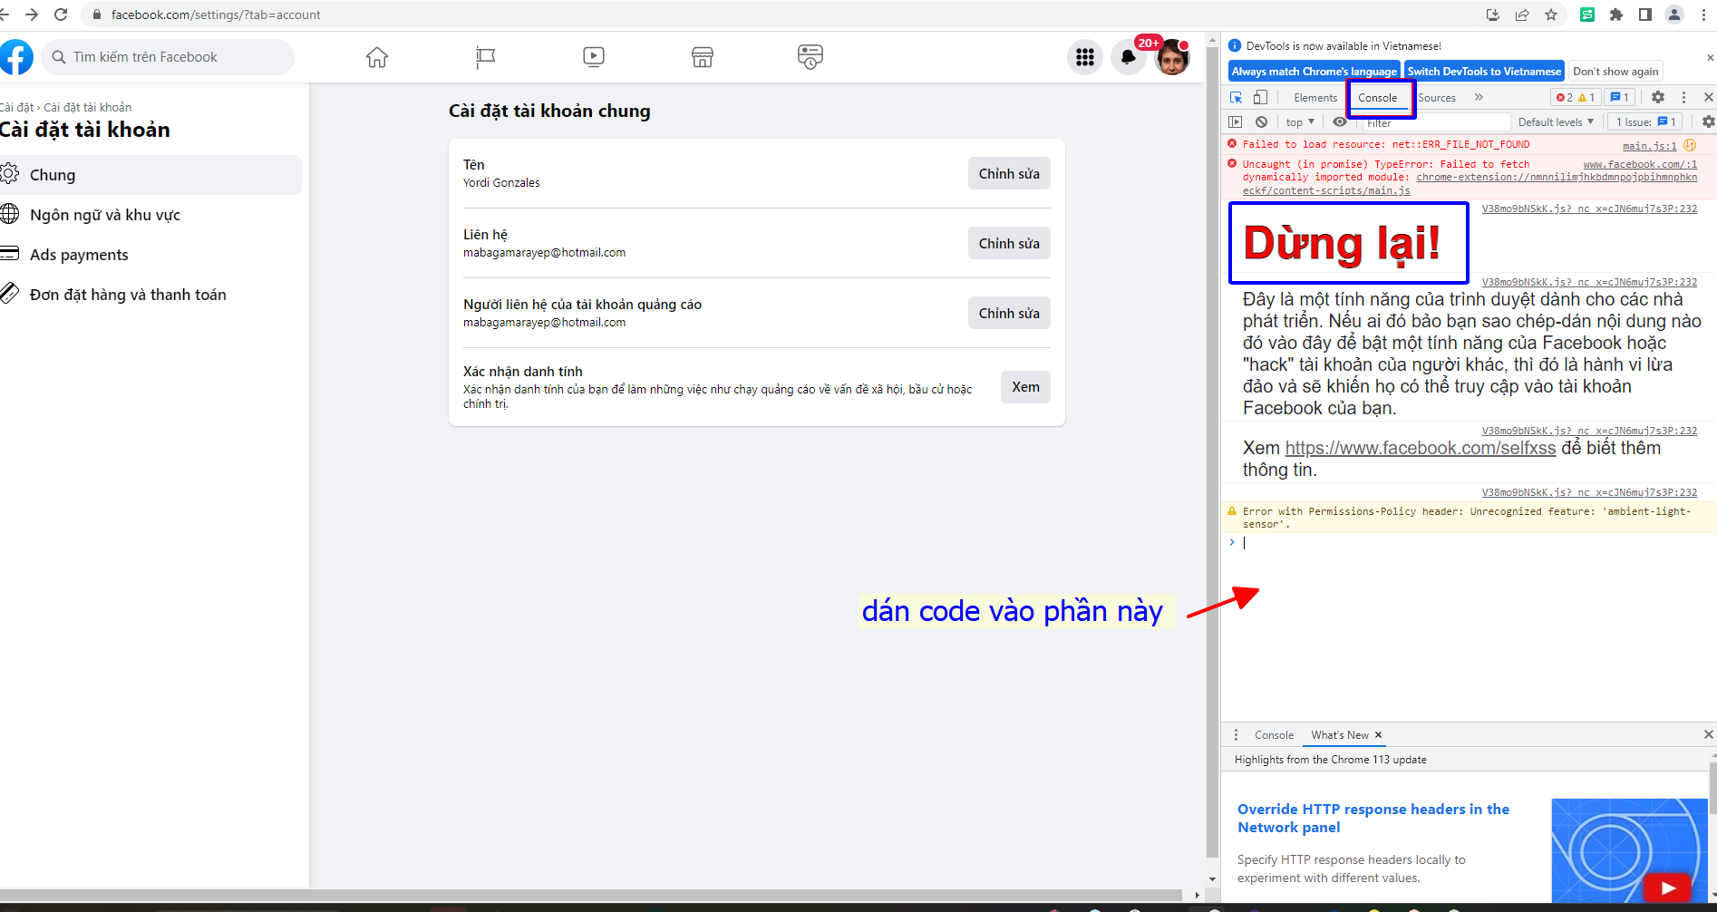
Task: Open the Pages flag icon
Action: click(x=485, y=57)
